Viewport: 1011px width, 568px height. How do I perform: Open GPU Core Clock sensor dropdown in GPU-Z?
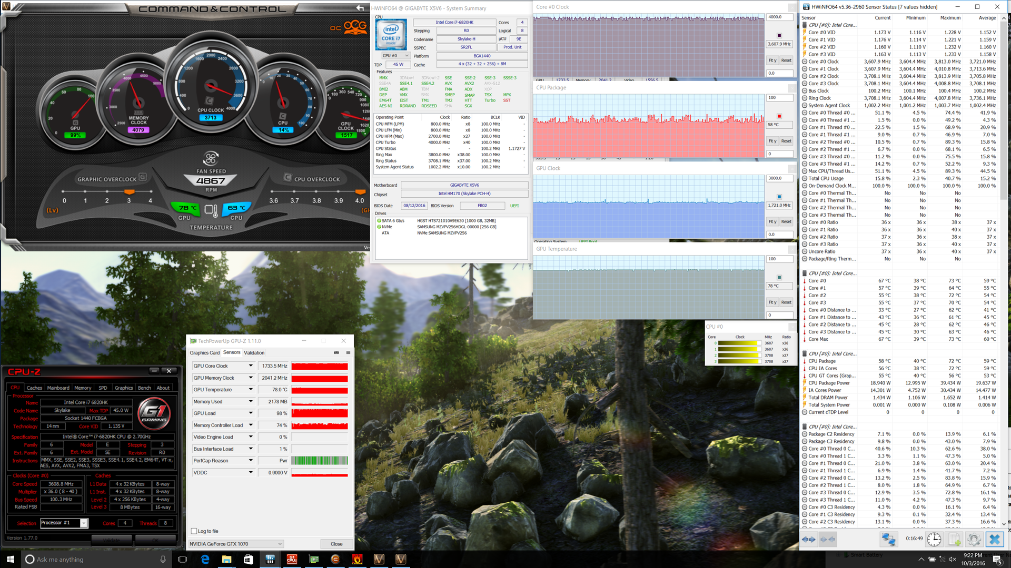pos(251,366)
